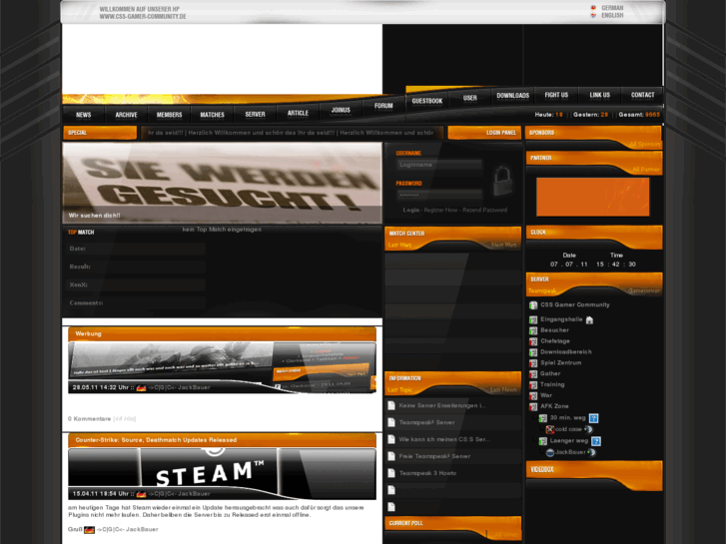Show Last News tab in Information
726x544 pixels.
click(503, 390)
